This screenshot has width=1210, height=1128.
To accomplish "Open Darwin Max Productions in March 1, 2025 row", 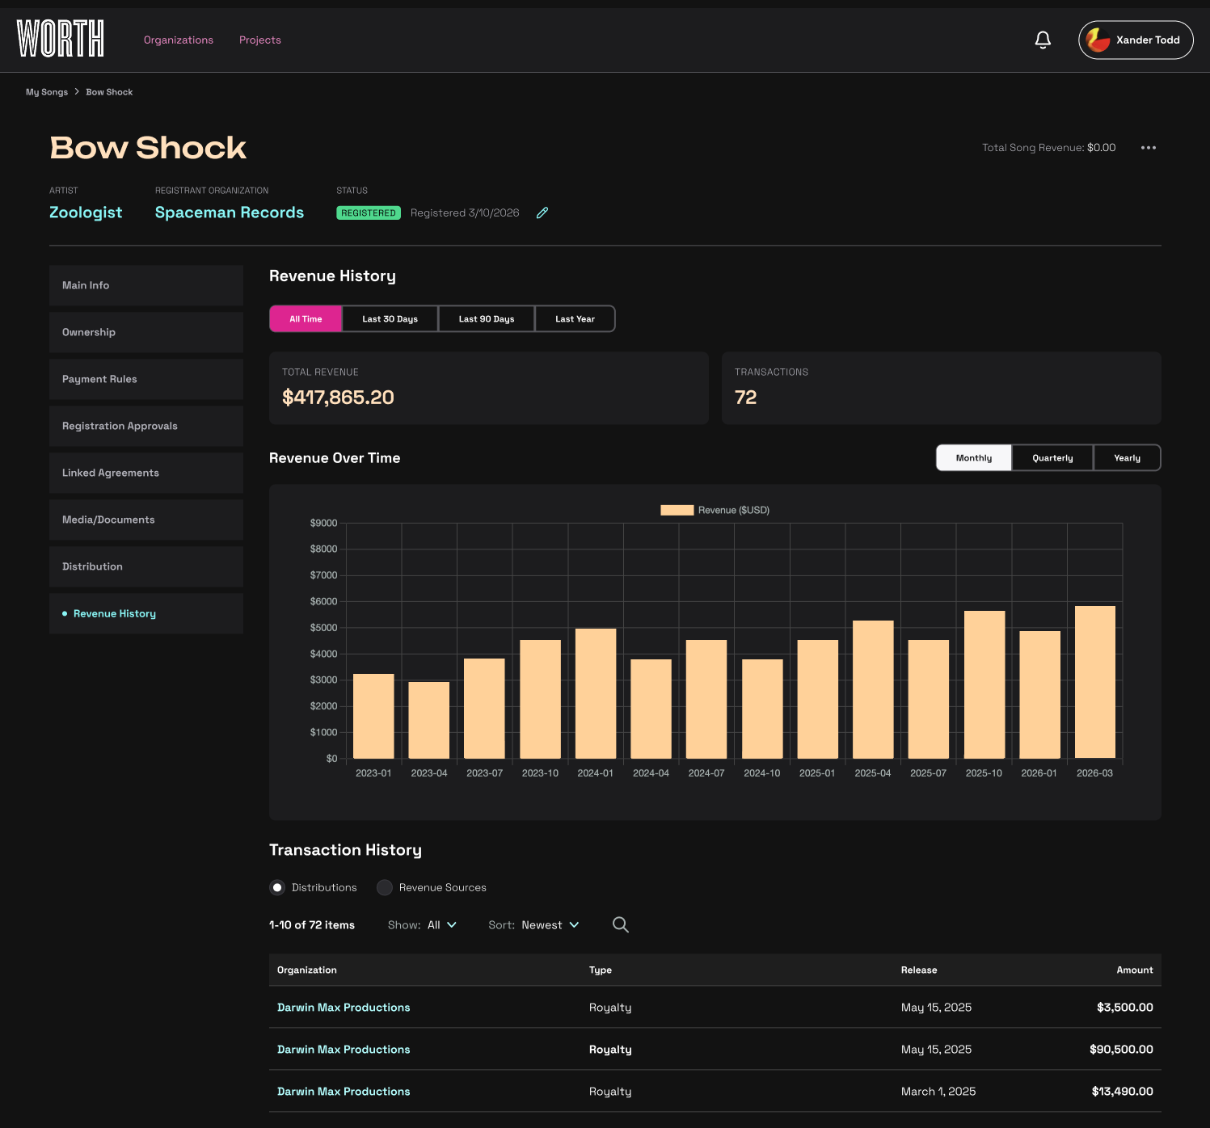I will [x=344, y=1091].
